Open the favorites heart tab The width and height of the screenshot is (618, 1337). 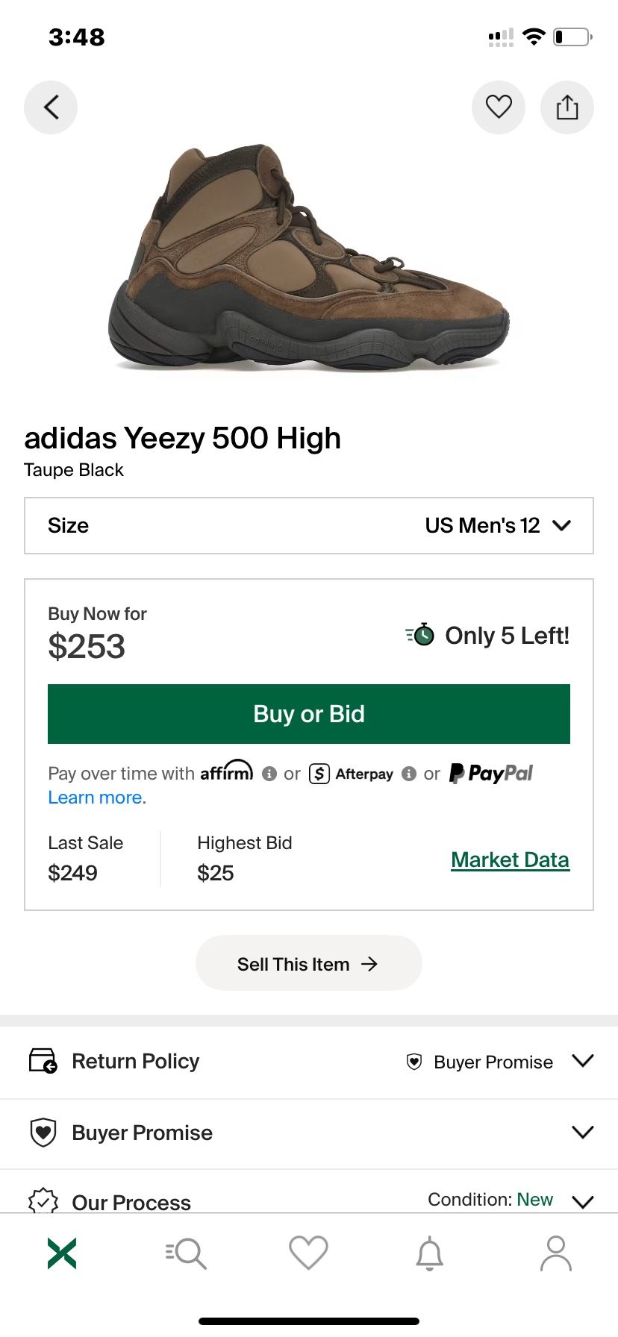pos(308,1253)
